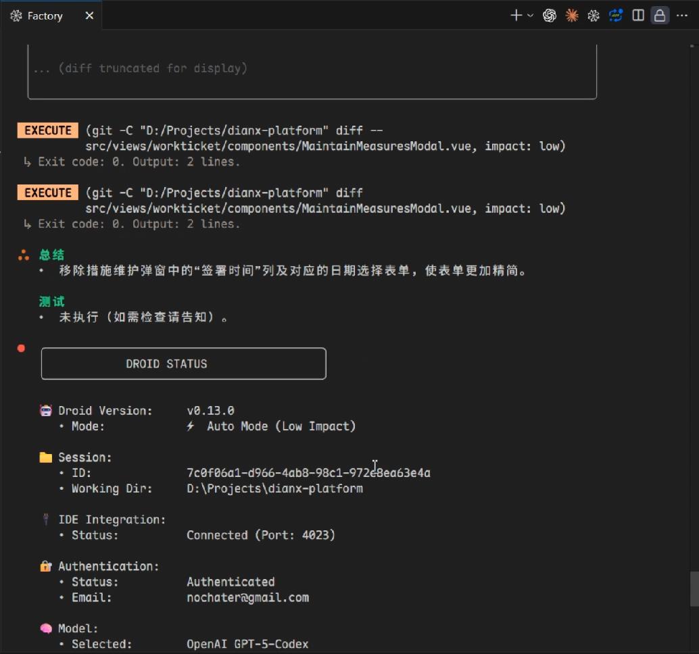Click the (diff truncated for display) text
The height and width of the screenshot is (654, 699).
(153, 68)
